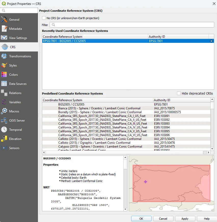
Task: Click the Apply button
Action: [185, 219]
